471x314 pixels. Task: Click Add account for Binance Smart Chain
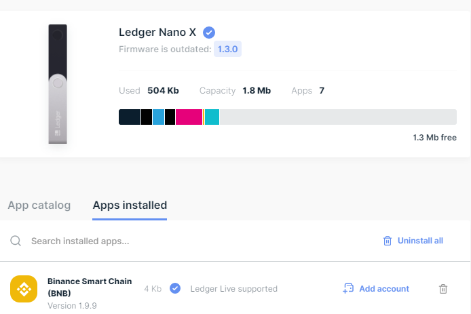pyautogui.click(x=376, y=288)
